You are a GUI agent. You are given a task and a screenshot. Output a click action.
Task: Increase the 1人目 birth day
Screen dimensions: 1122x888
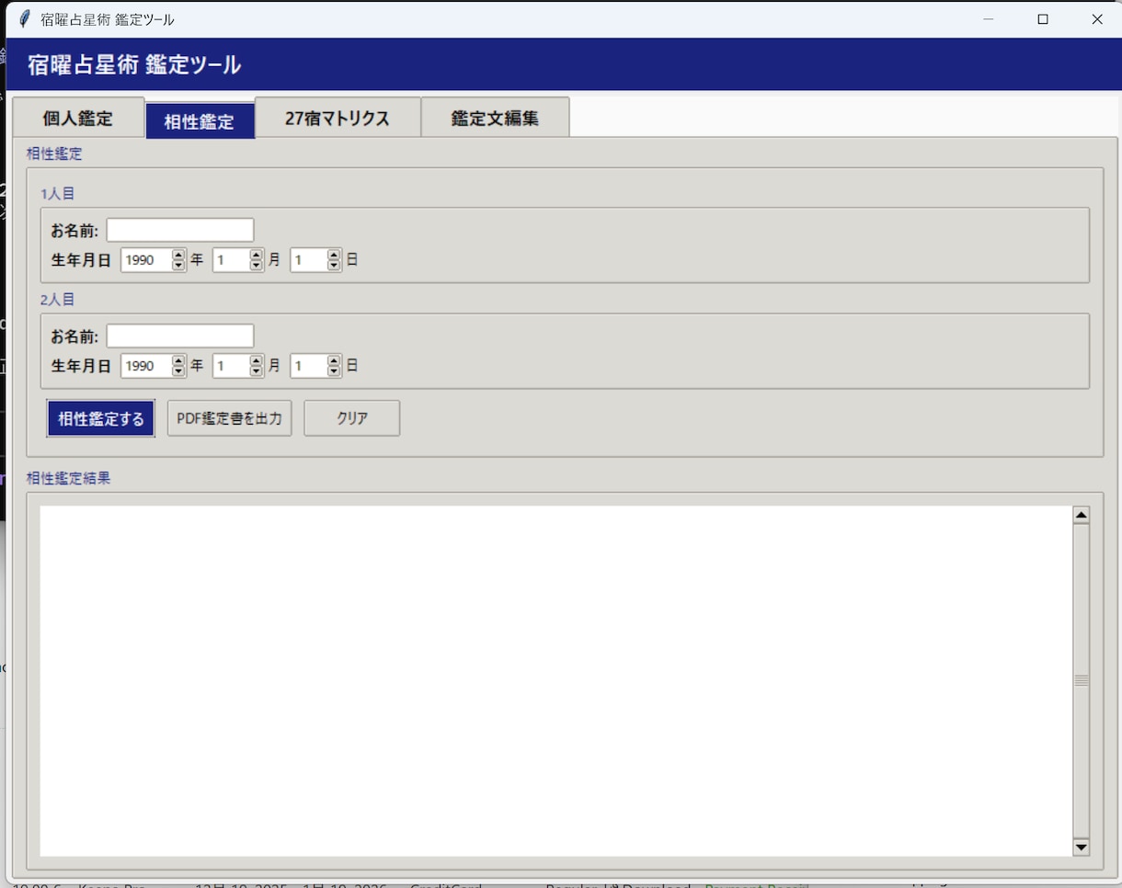tap(334, 255)
